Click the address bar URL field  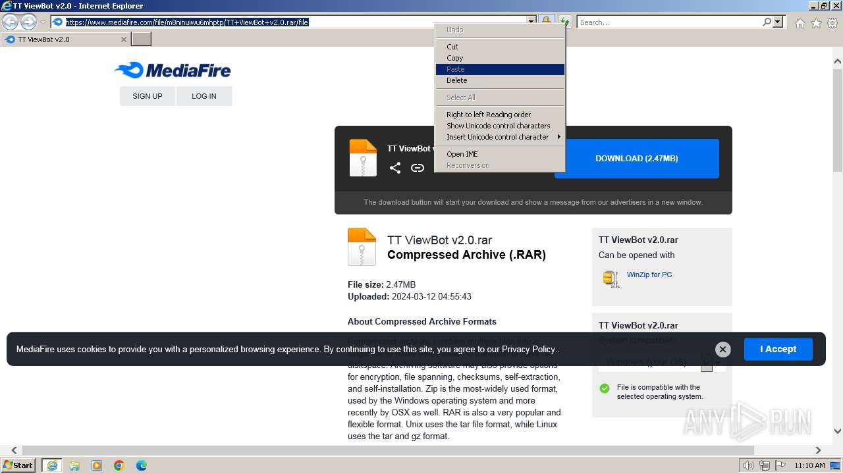[x=295, y=22]
